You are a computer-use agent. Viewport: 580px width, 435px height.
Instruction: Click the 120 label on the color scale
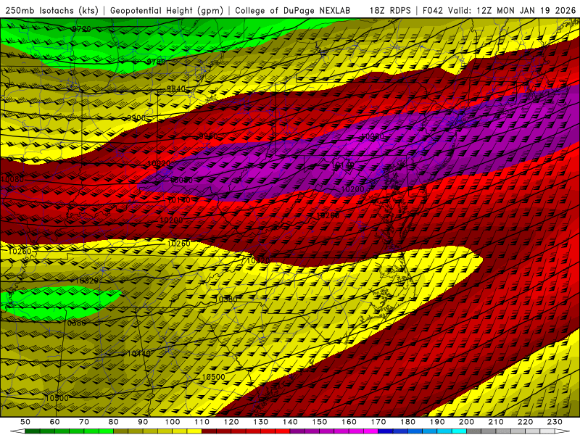(x=231, y=422)
